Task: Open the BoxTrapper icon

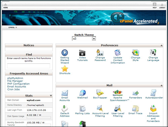Action: coord(100,92)
